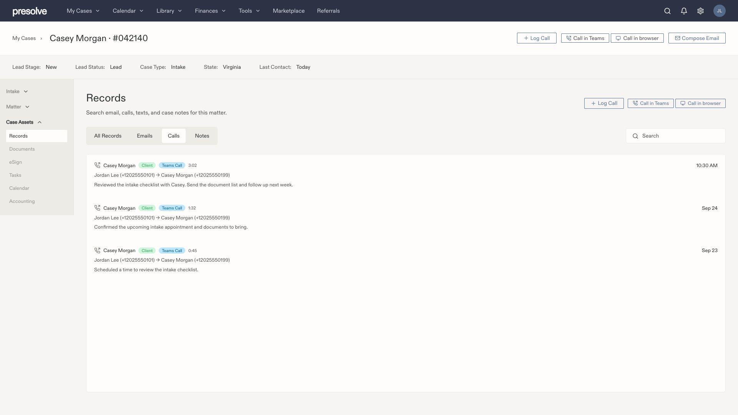Click "Scheduled a time to review" note
The height and width of the screenshot is (415, 738).
coord(146,270)
